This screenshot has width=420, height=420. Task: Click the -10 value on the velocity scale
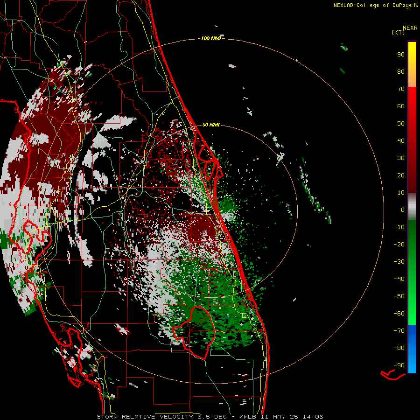pyautogui.click(x=399, y=227)
